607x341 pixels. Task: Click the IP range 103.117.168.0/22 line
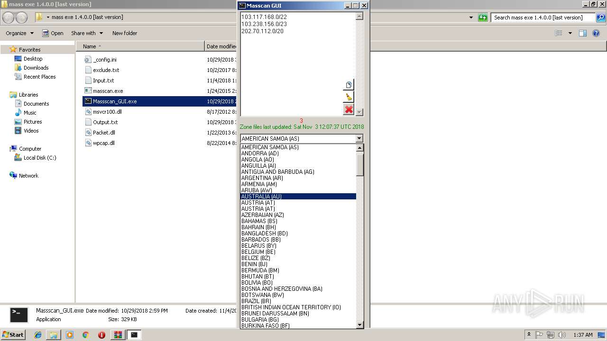tap(264, 17)
